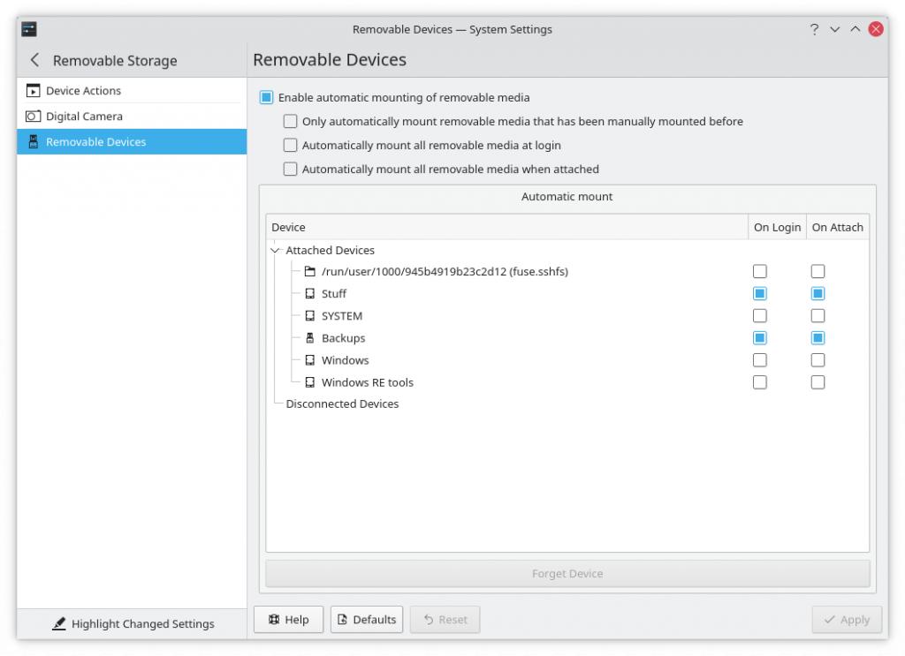Viewport: 905px width, 656px height.
Task: Collapse the Attached Devices tree node
Action: click(x=275, y=251)
